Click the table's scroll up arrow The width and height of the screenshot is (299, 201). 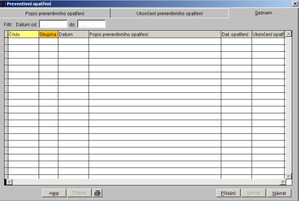click(288, 35)
